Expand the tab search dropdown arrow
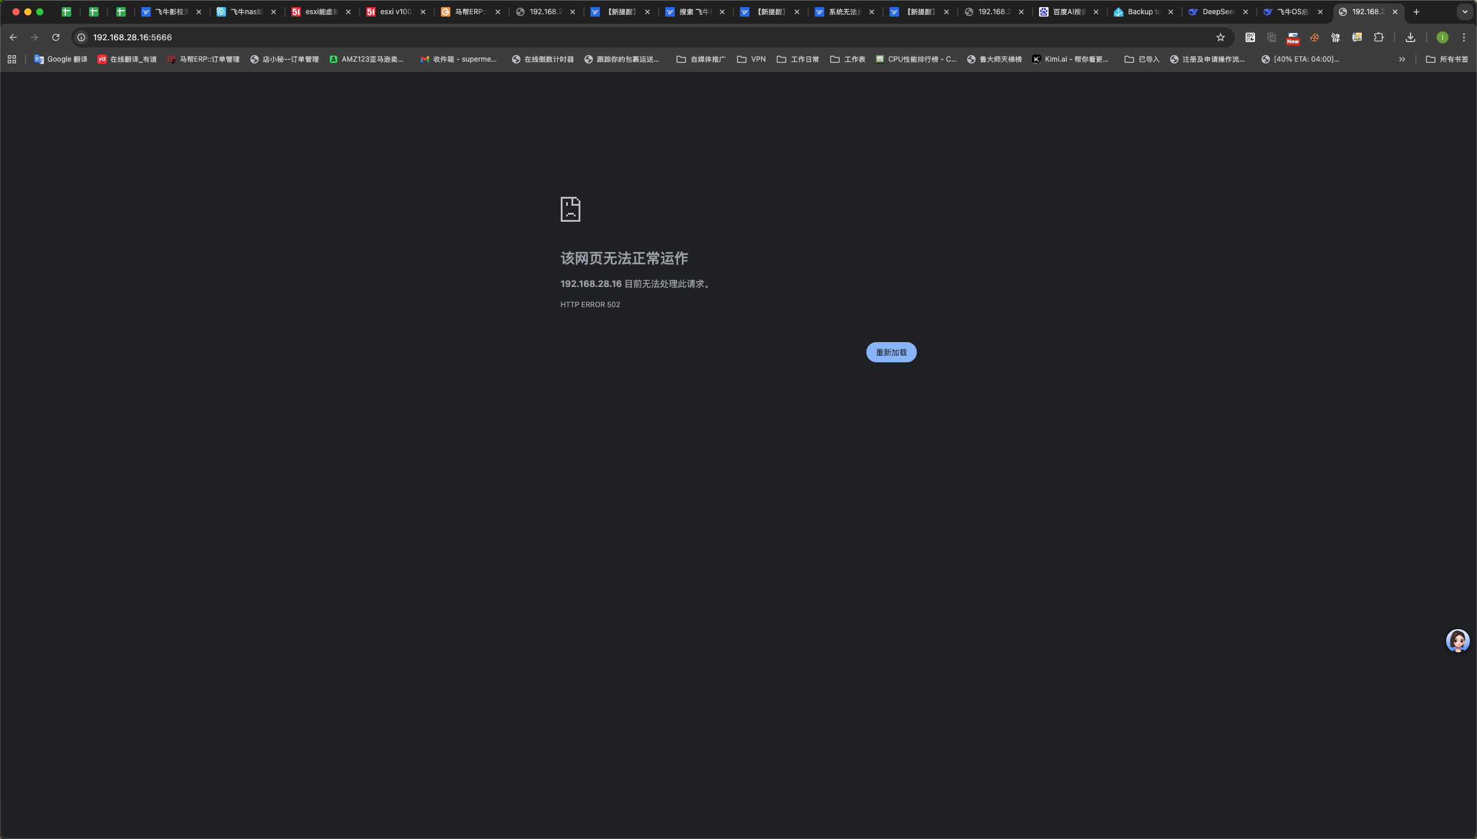 pos(1465,12)
